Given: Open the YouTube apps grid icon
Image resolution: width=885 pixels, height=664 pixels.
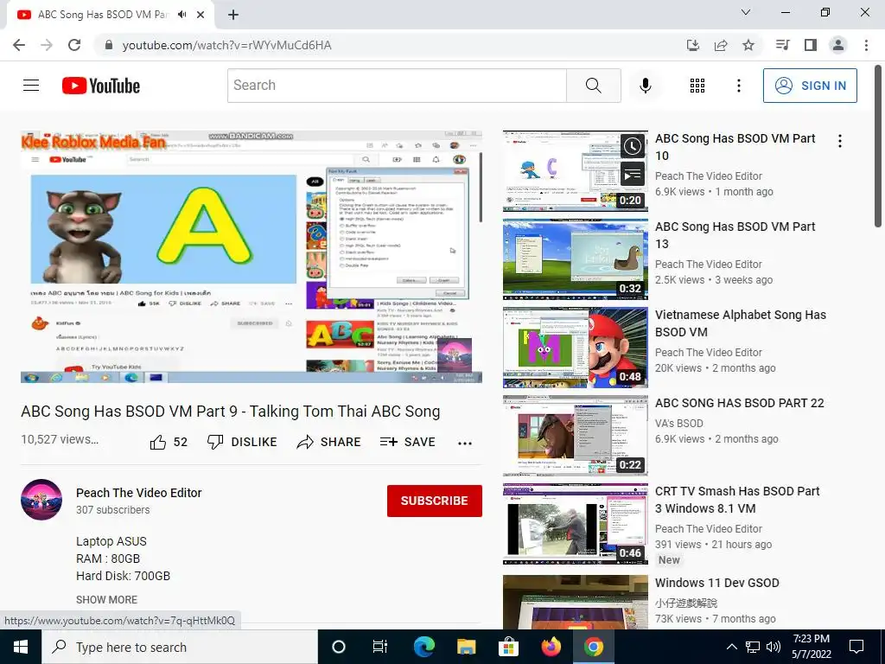Looking at the screenshot, I should [697, 86].
